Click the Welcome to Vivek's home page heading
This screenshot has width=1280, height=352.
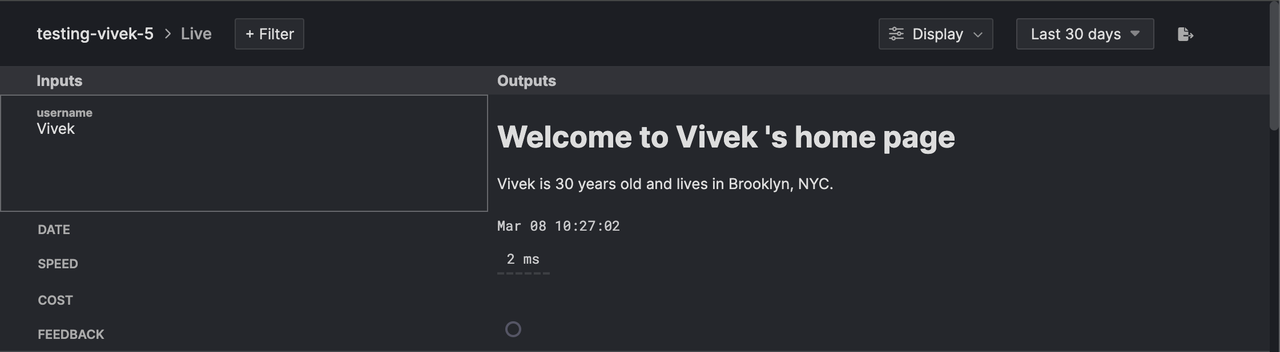(x=726, y=137)
